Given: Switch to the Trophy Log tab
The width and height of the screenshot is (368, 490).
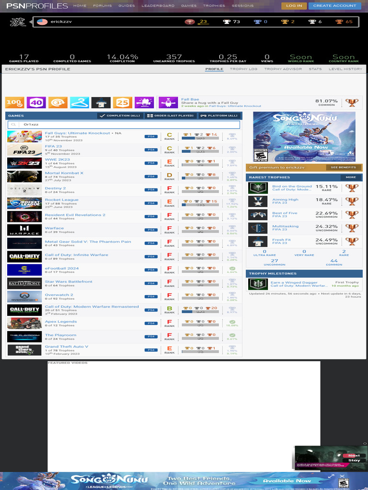Looking at the screenshot, I should point(243,69).
